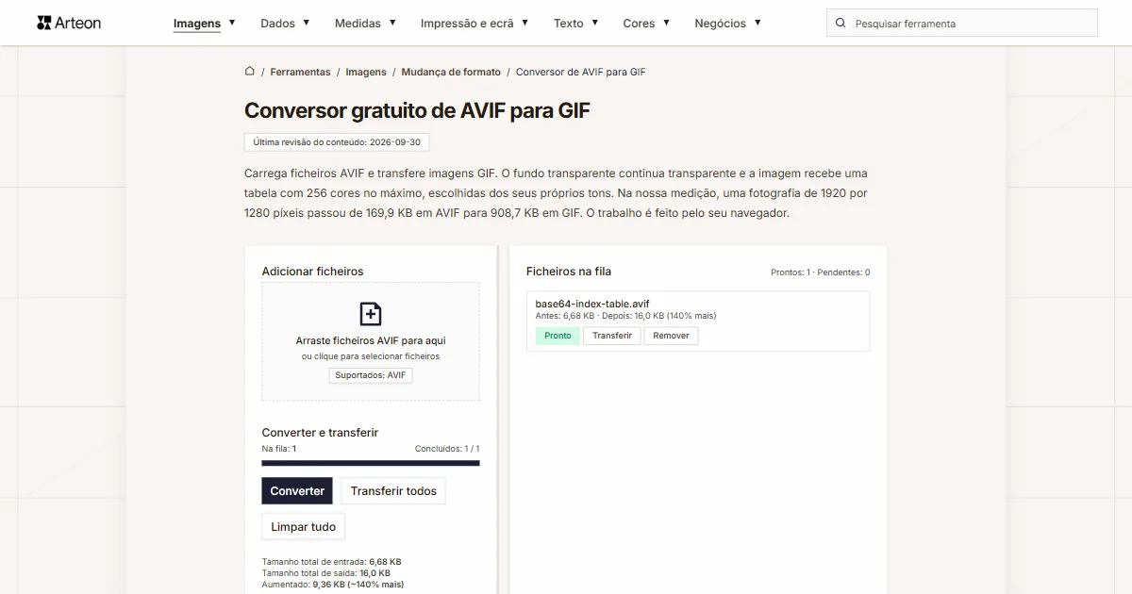Expand the Negócios dropdown arrow
Viewport: 1132px width, 594px height.
[x=757, y=23]
